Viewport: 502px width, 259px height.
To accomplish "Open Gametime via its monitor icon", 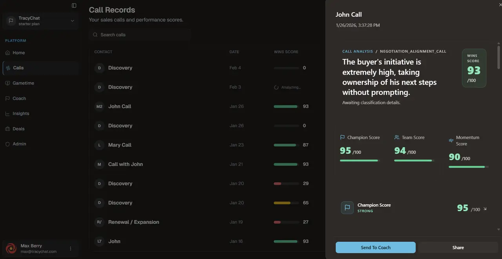I will click(x=7, y=83).
